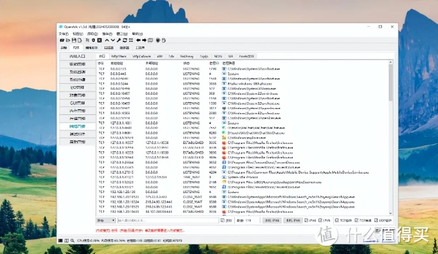Switch to the WfpFilters tab
The width and height of the screenshot is (438, 254).
[118, 56]
